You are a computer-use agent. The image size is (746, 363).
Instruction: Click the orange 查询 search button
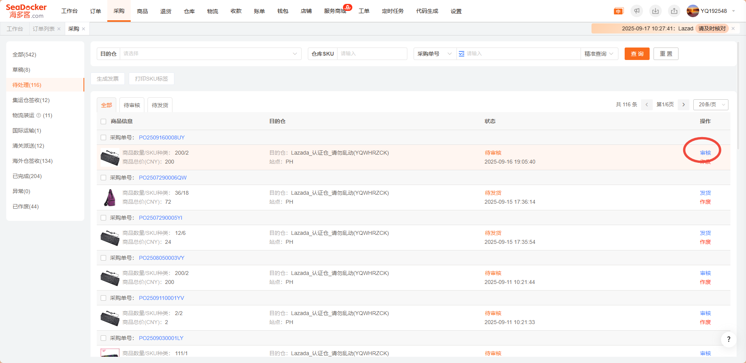click(637, 54)
